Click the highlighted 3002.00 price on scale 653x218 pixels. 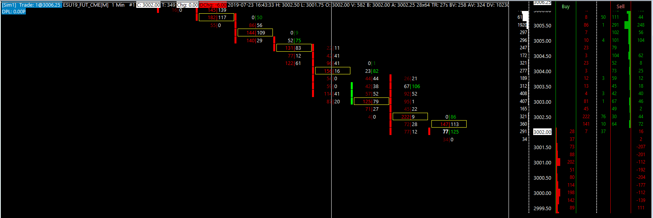pos(542,132)
